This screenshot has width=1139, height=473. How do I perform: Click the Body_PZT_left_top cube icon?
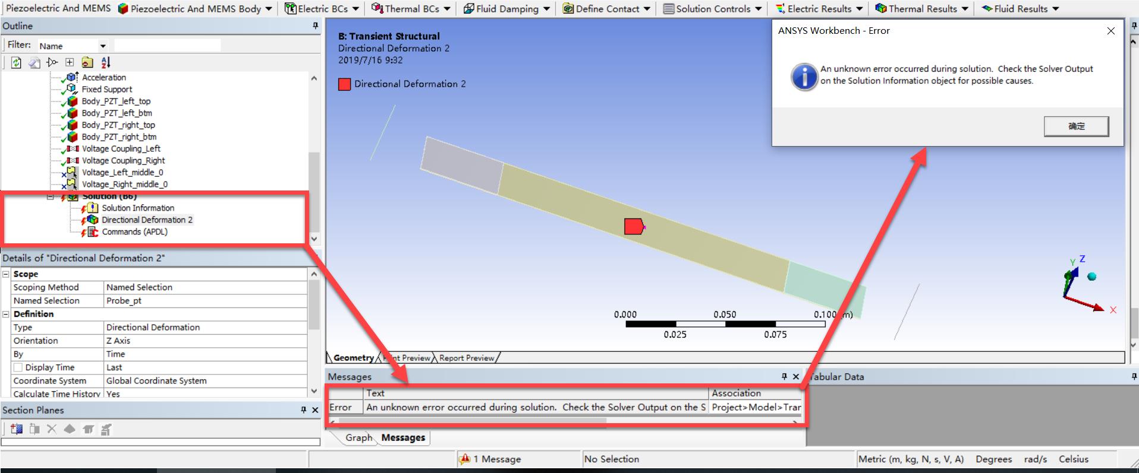(x=73, y=101)
